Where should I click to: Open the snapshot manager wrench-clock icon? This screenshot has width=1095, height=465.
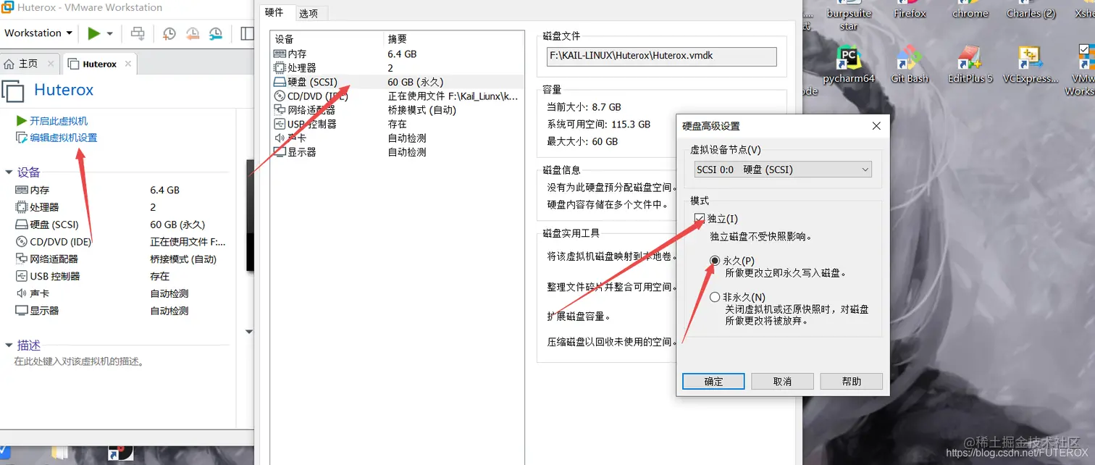point(216,33)
